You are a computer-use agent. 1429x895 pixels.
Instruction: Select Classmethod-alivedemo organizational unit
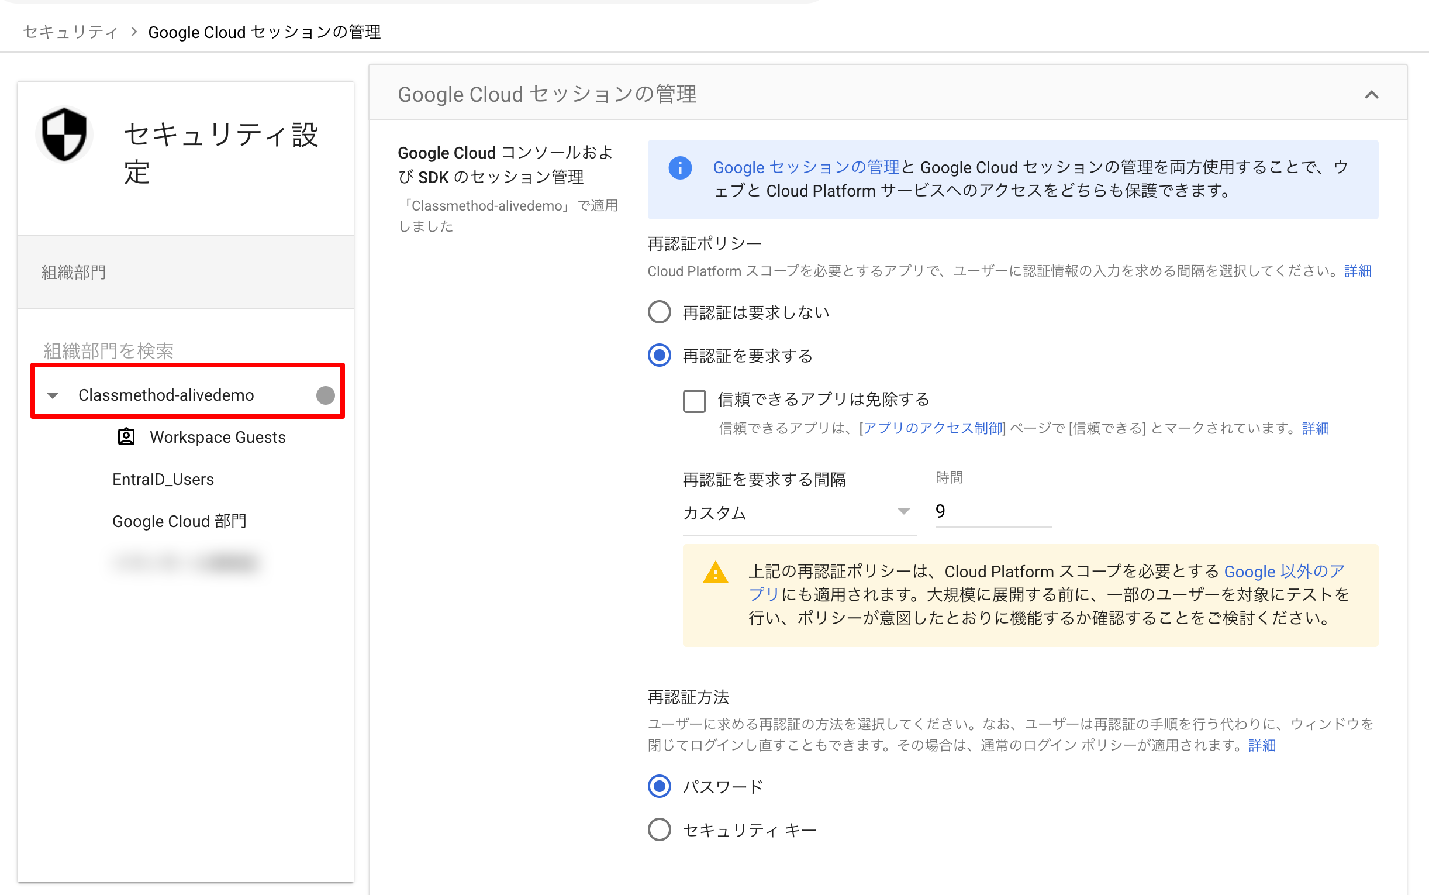click(x=166, y=395)
